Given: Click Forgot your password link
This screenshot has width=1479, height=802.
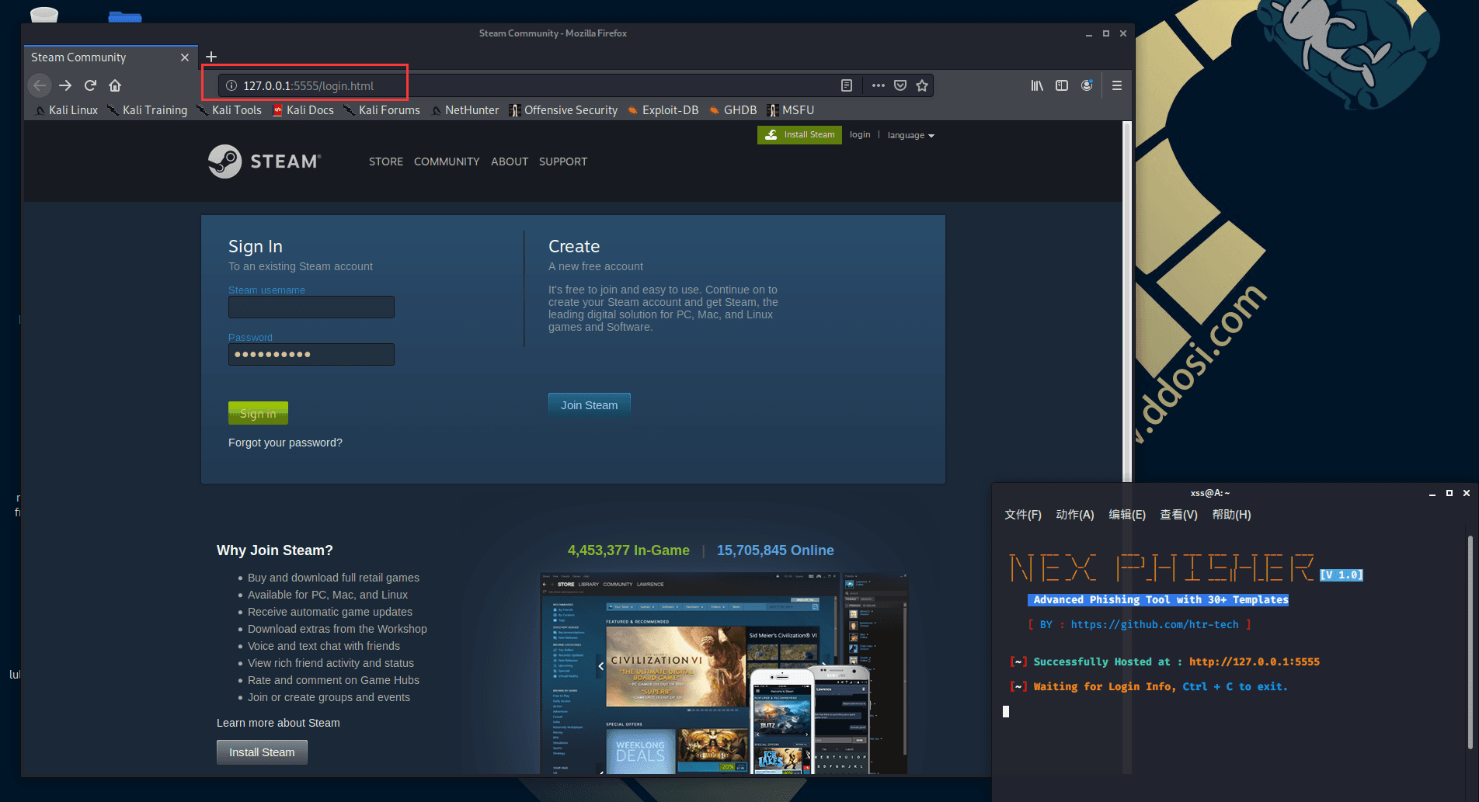Looking at the screenshot, I should click(x=285, y=443).
